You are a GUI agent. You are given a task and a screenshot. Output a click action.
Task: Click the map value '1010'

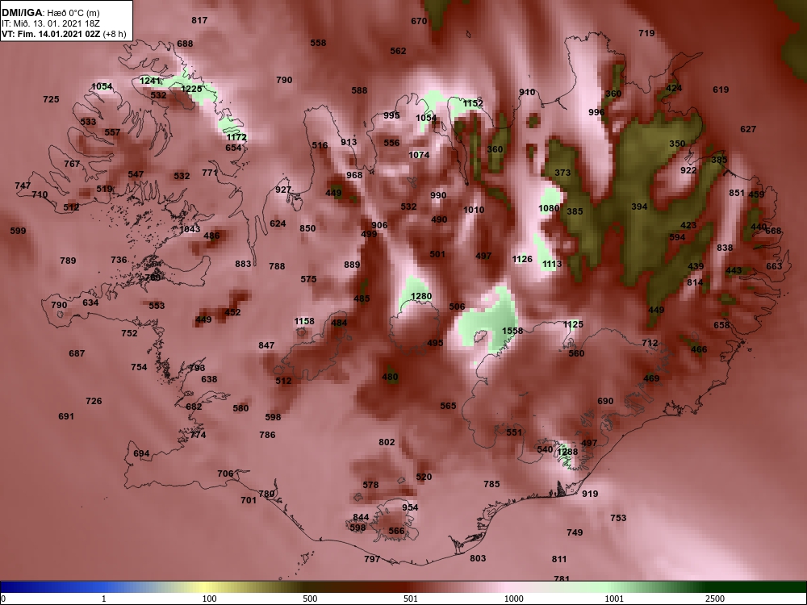pos(474,210)
